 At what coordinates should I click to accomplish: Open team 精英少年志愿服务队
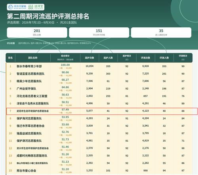[x=29, y=81]
